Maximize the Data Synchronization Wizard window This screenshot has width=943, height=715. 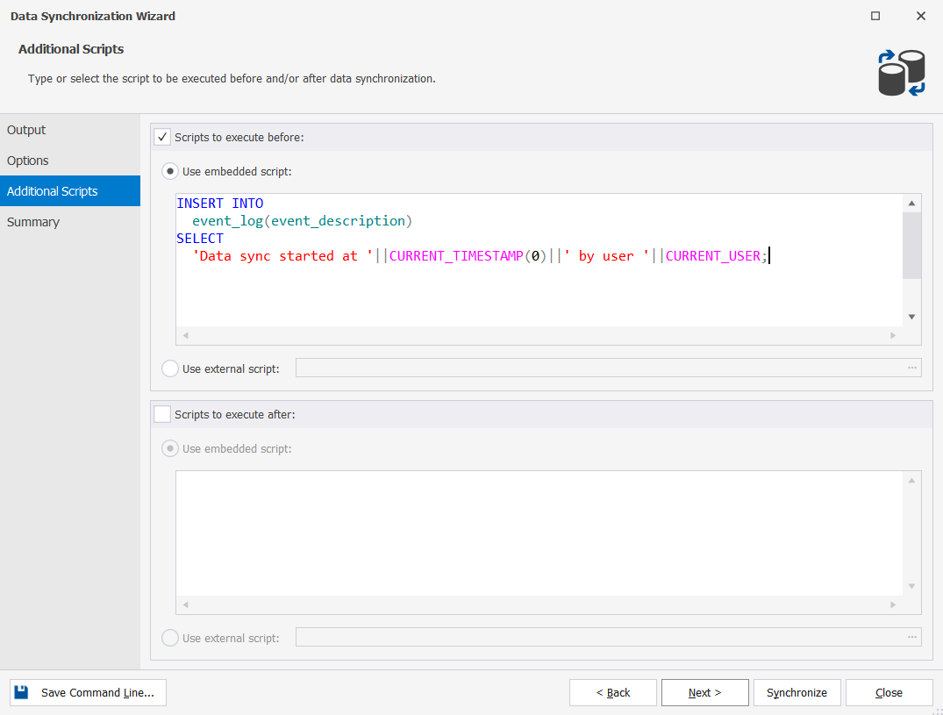point(875,16)
